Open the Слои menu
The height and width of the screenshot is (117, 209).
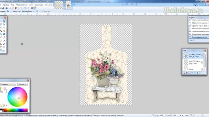(x=31, y=5)
